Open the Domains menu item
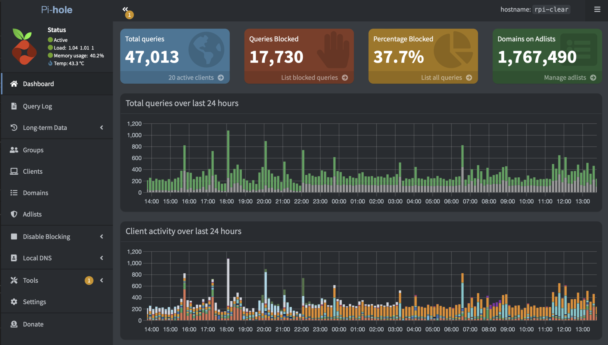 point(35,193)
